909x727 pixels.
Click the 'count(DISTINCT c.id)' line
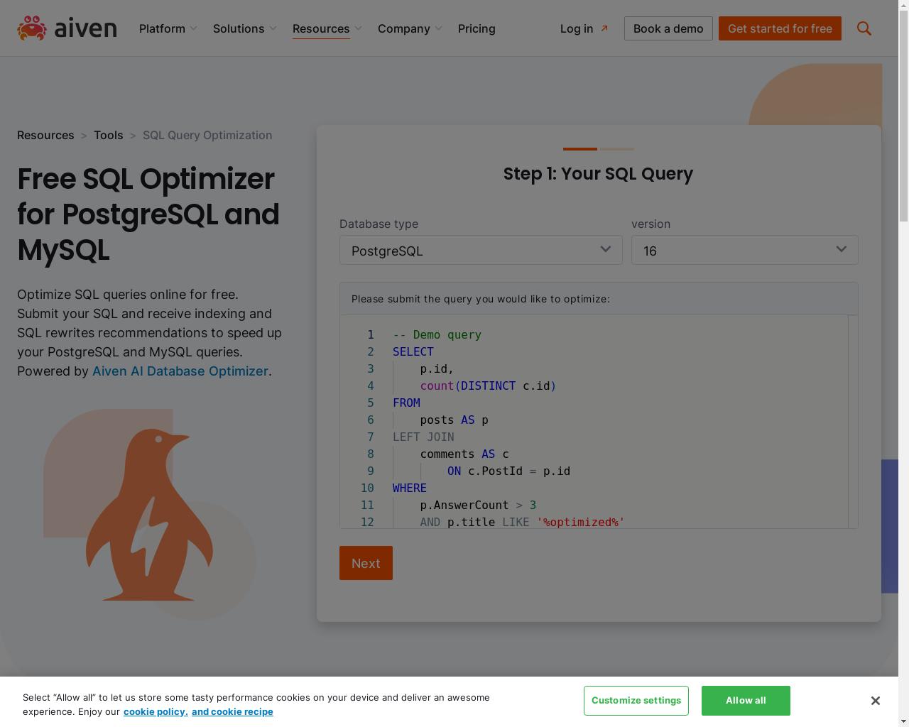[x=488, y=386]
